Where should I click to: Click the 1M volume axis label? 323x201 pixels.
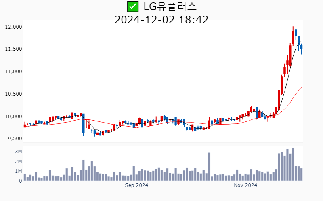click(x=18, y=171)
